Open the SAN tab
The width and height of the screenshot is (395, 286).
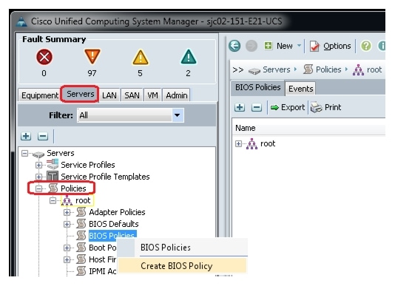pyautogui.click(x=132, y=95)
